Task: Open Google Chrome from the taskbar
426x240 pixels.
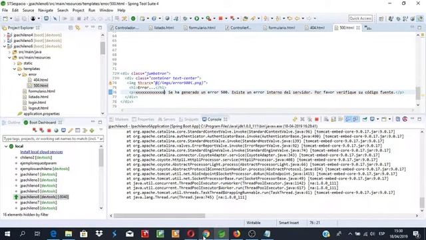Action: [206, 234]
